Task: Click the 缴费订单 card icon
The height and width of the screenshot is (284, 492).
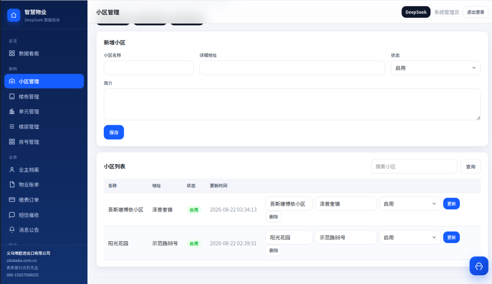Action: (x=12, y=200)
